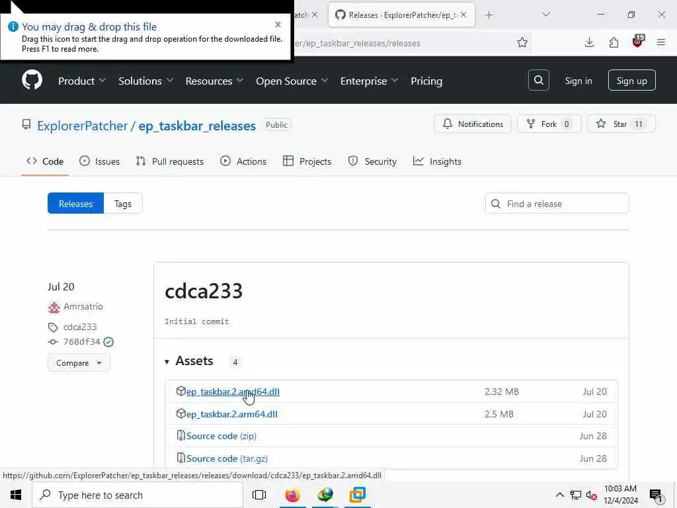
Task: Click the Notifications bell button
Action: 472,124
